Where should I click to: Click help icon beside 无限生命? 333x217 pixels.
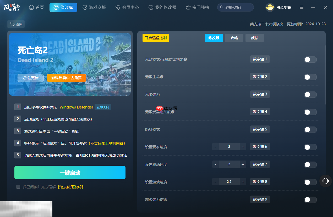click(162, 77)
